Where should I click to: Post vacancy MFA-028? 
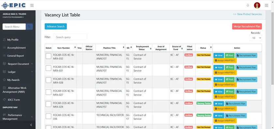point(230,79)
